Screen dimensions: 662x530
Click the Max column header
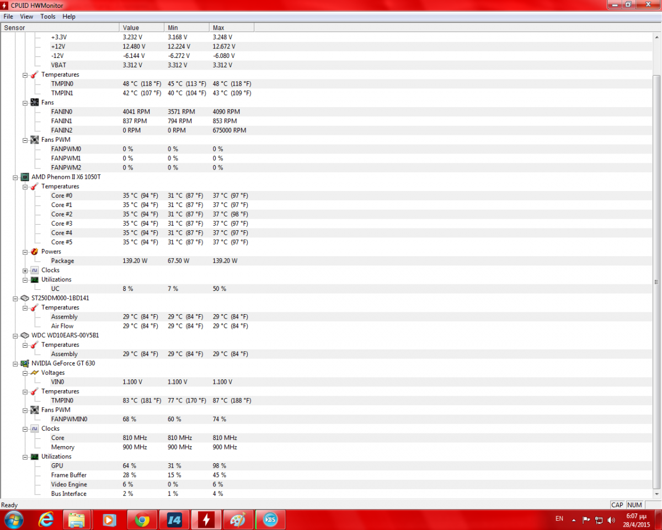point(232,28)
